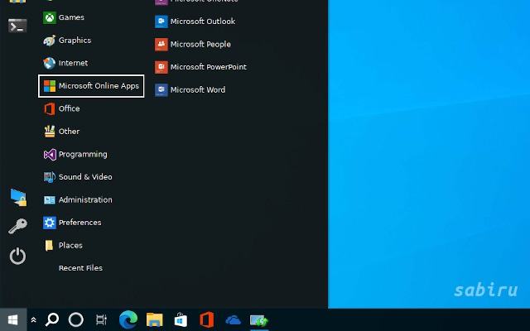Open OneDrive cloud icon on taskbar

point(233,320)
